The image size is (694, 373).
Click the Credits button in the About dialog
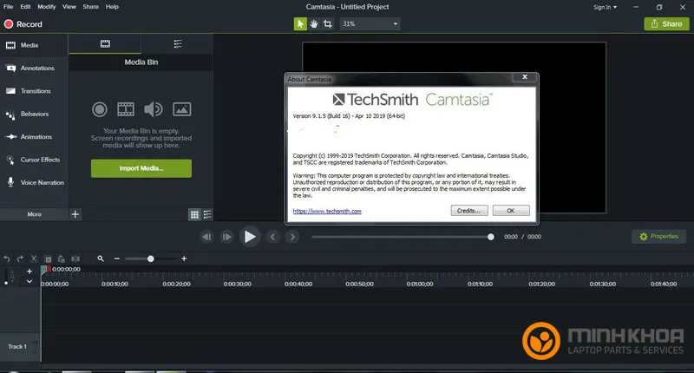(x=468, y=211)
